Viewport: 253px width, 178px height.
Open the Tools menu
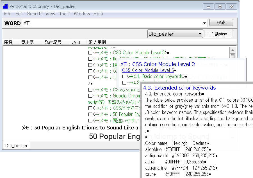[x=64, y=13]
